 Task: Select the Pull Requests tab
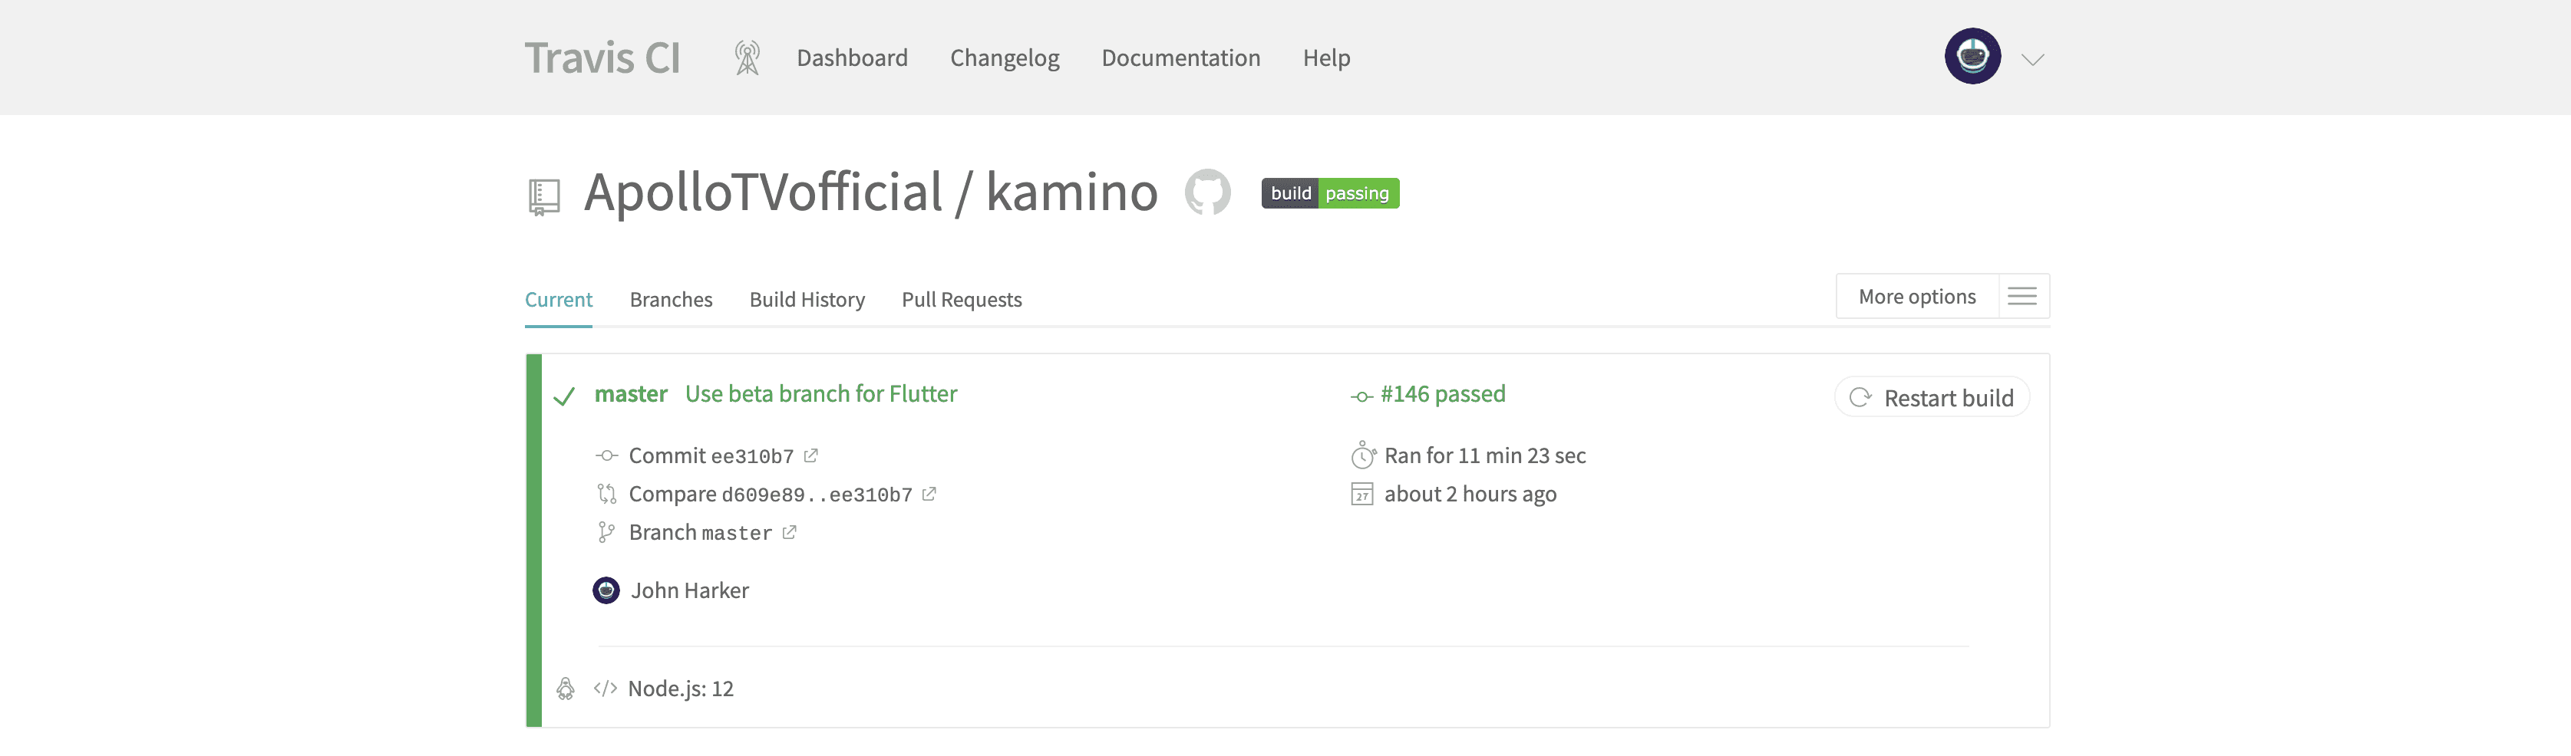pos(961,301)
